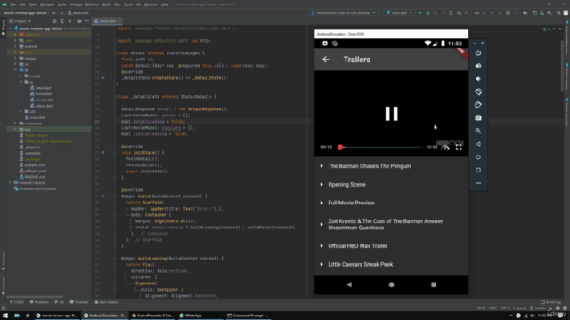Click emulator volume up button
This screenshot has height=320, width=570.
478,66
